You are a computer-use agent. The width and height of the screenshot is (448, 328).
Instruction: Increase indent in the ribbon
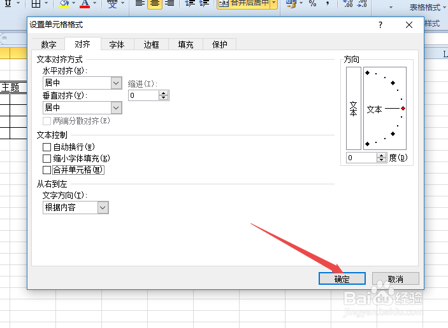(204, 3)
